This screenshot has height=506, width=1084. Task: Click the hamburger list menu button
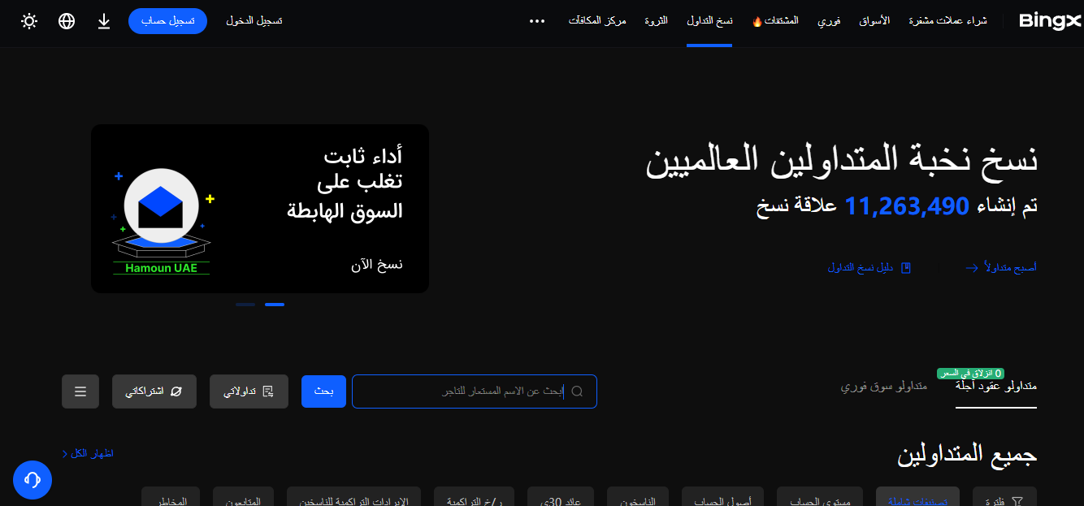click(80, 391)
